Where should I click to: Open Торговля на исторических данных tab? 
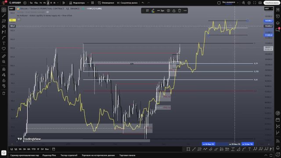98,155
